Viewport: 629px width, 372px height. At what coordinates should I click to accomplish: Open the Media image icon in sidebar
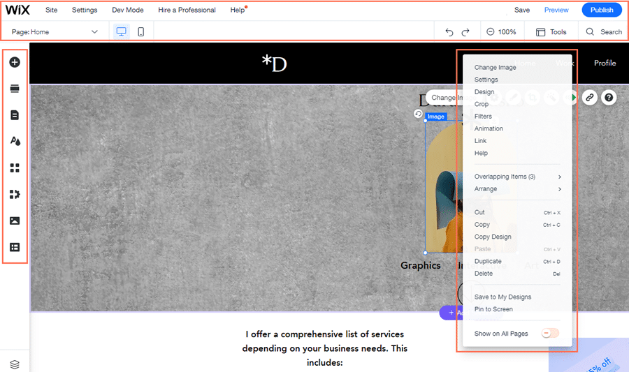pos(15,221)
